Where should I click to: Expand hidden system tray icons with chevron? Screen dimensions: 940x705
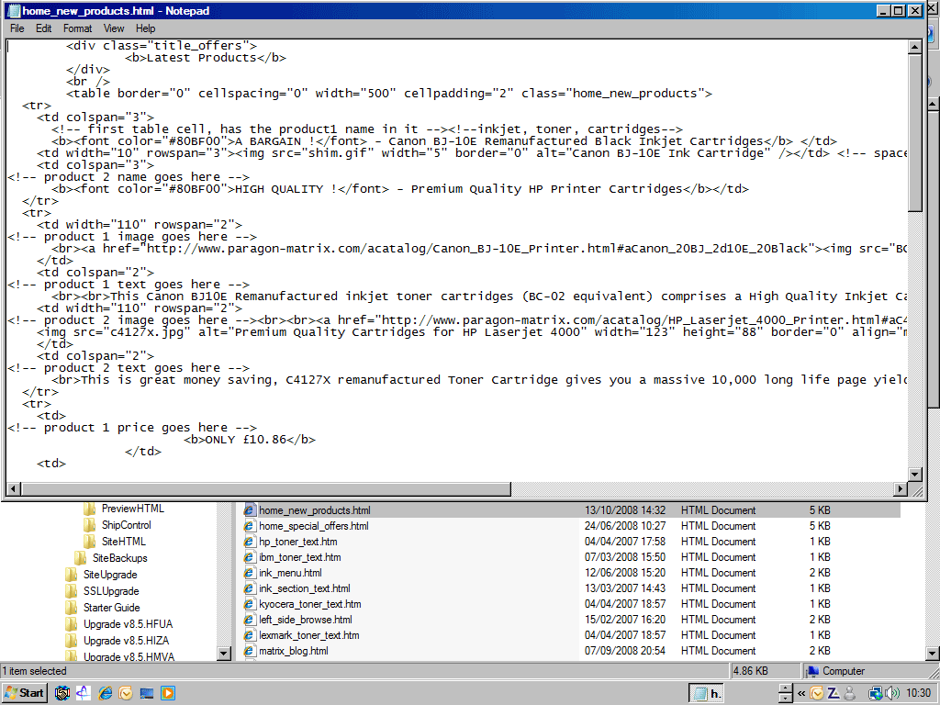coord(801,693)
